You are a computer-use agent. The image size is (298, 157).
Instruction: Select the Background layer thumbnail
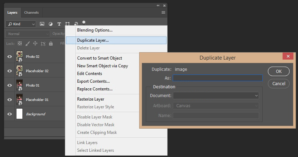coord(19,114)
